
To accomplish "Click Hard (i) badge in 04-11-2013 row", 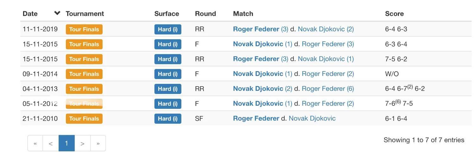I will click(x=168, y=89).
